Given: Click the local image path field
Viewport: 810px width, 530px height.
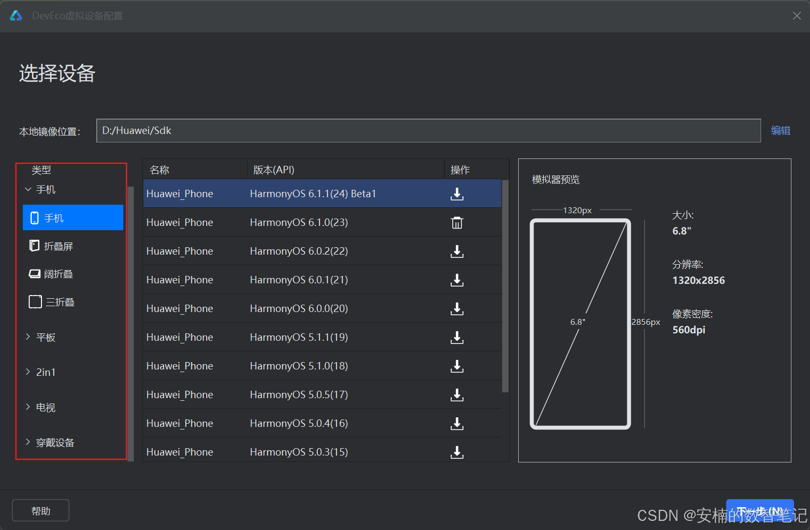Looking at the screenshot, I should pos(428,131).
